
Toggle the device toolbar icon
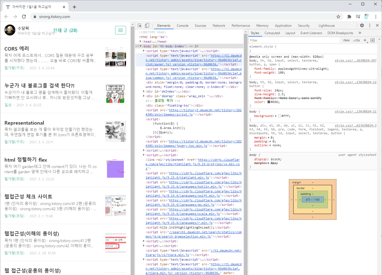point(147,25)
